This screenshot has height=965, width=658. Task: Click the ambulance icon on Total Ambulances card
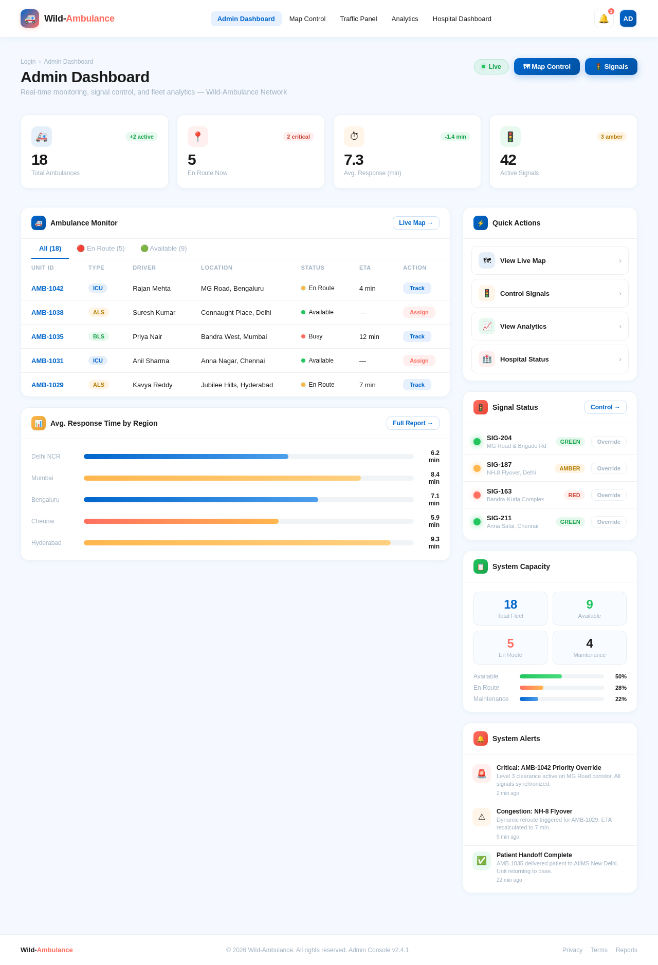click(42, 137)
